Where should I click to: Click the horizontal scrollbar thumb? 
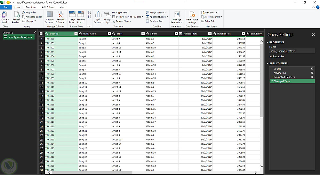(x=92, y=172)
